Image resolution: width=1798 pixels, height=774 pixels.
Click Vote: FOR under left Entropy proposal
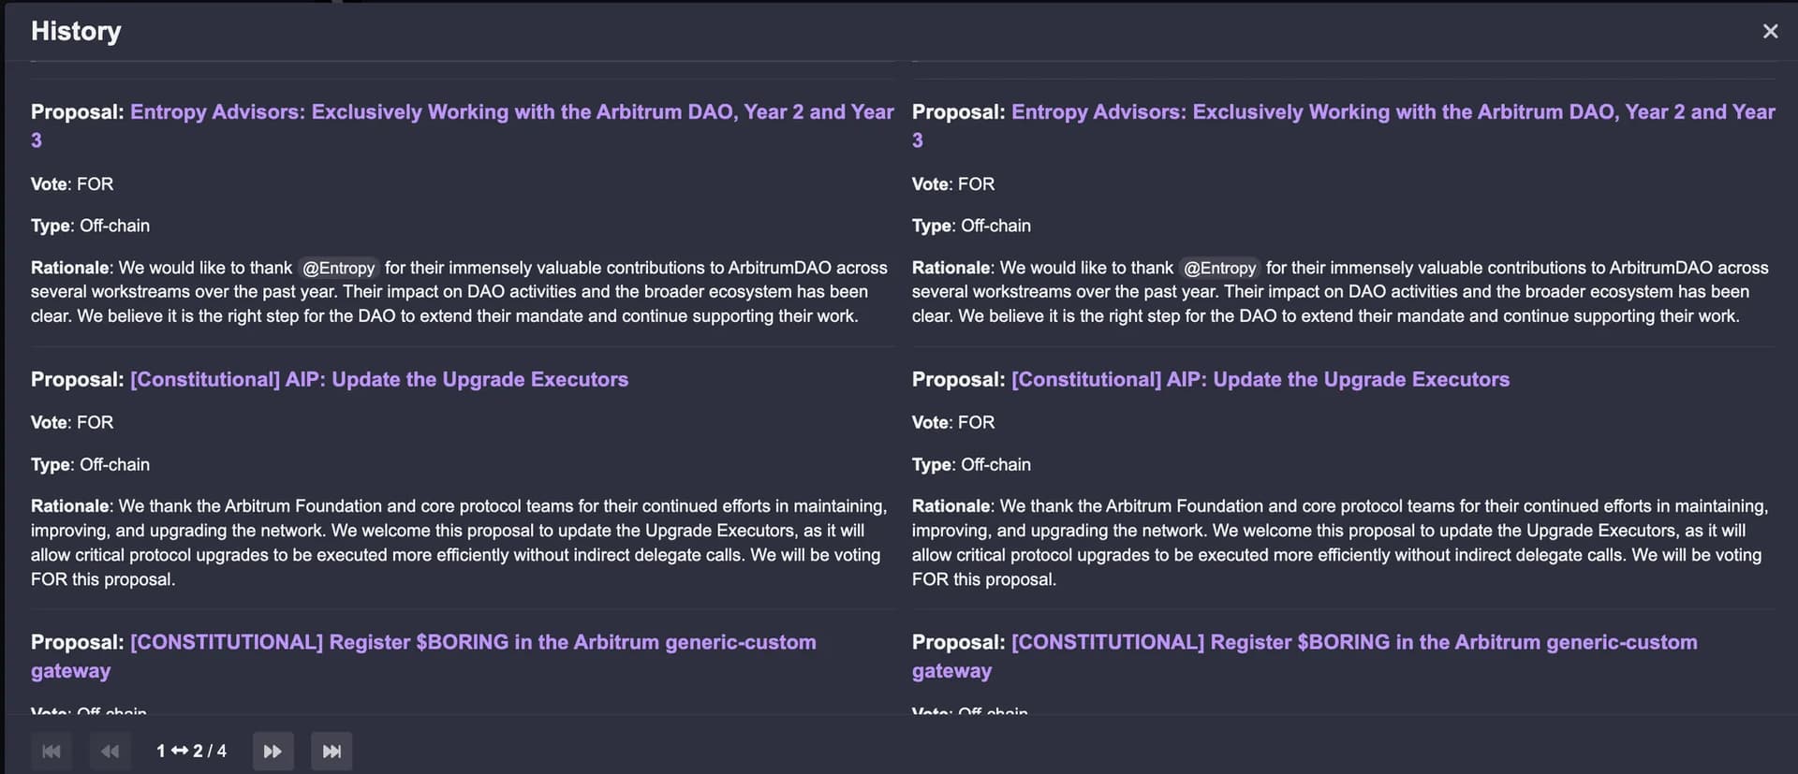coord(72,184)
